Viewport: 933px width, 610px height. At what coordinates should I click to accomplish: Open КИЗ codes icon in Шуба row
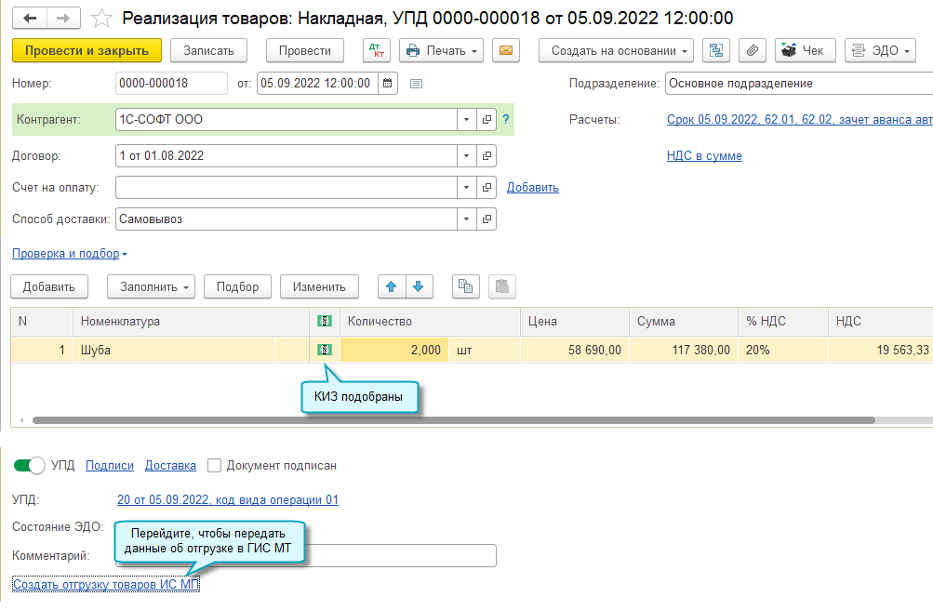coord(325,350)
